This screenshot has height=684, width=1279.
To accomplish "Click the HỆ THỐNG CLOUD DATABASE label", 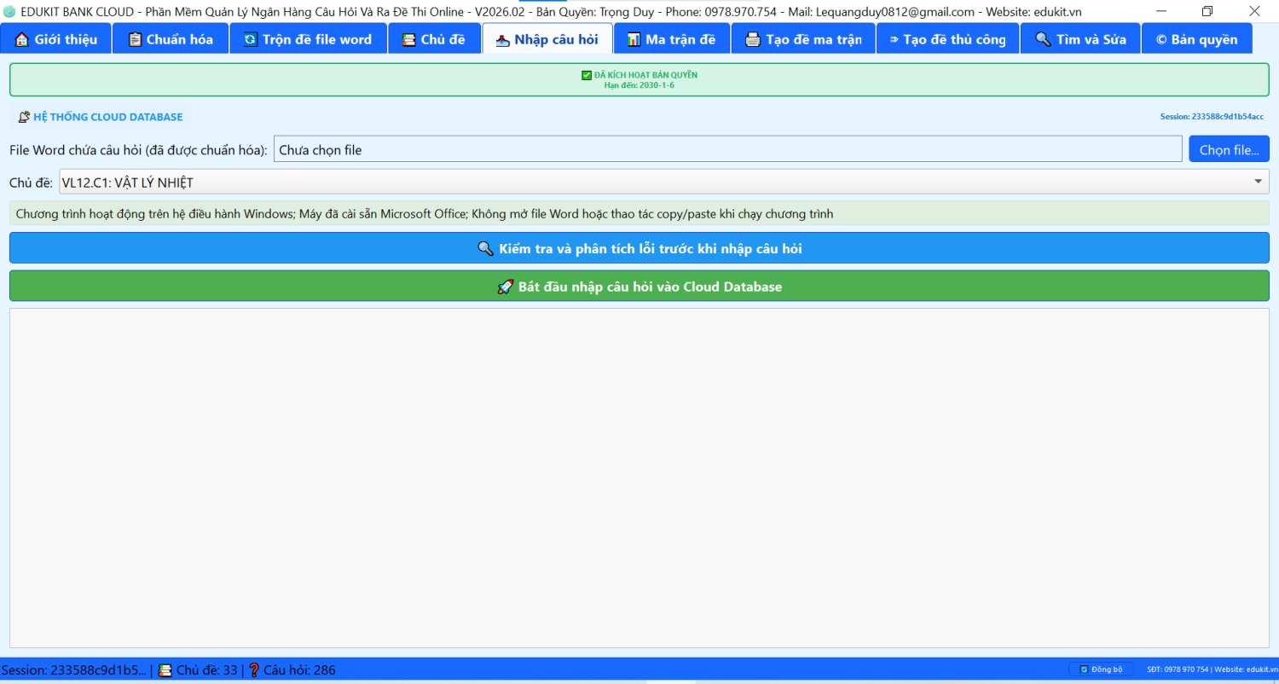I will coord(101,117).
